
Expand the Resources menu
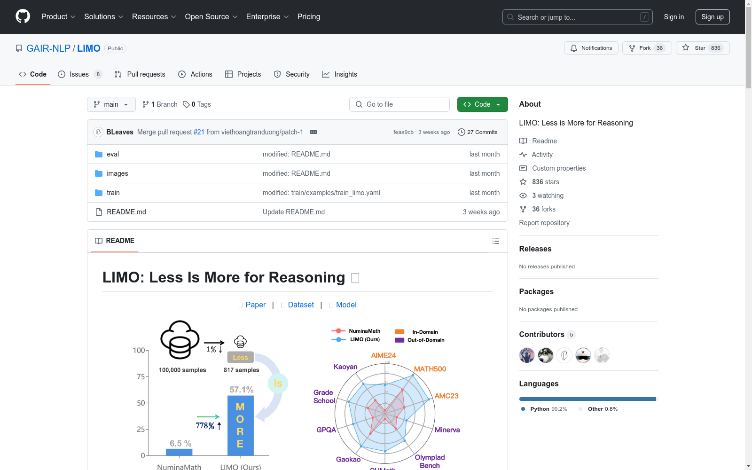point(154,16)
